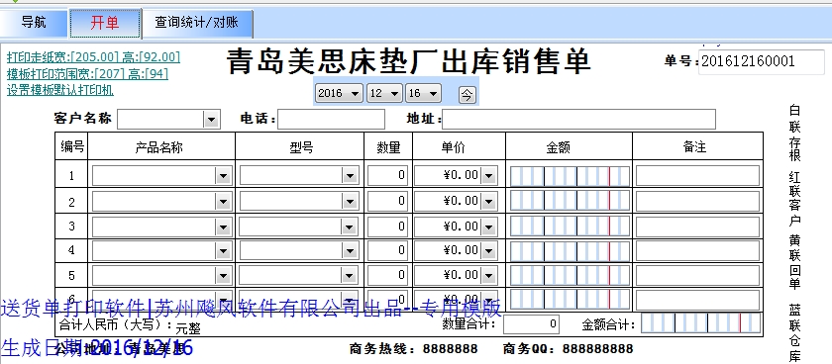Expand 型号 dropdown in row 2
Image resolution: width=832 pixels, height=364 pixels.
pyautogui.click(x=350, y=201)
